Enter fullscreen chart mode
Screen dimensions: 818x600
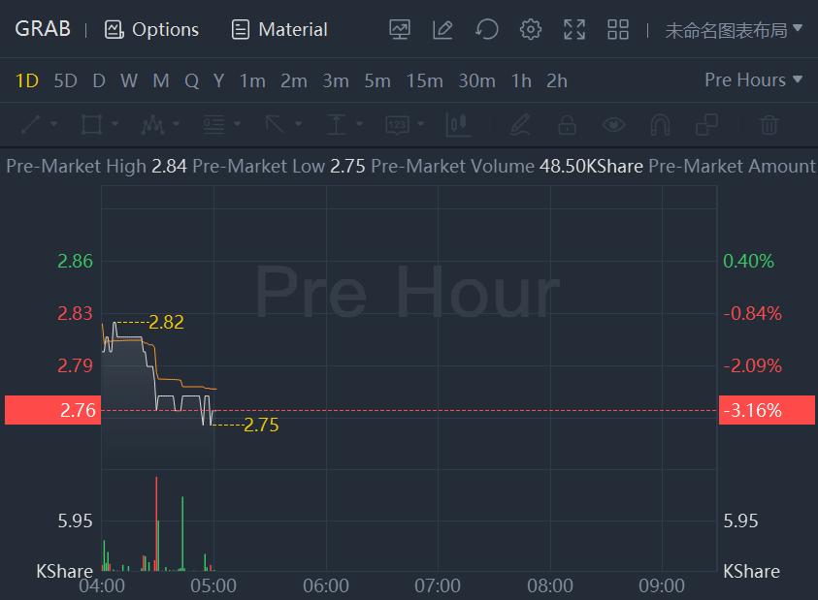click(x=574, y=29)
